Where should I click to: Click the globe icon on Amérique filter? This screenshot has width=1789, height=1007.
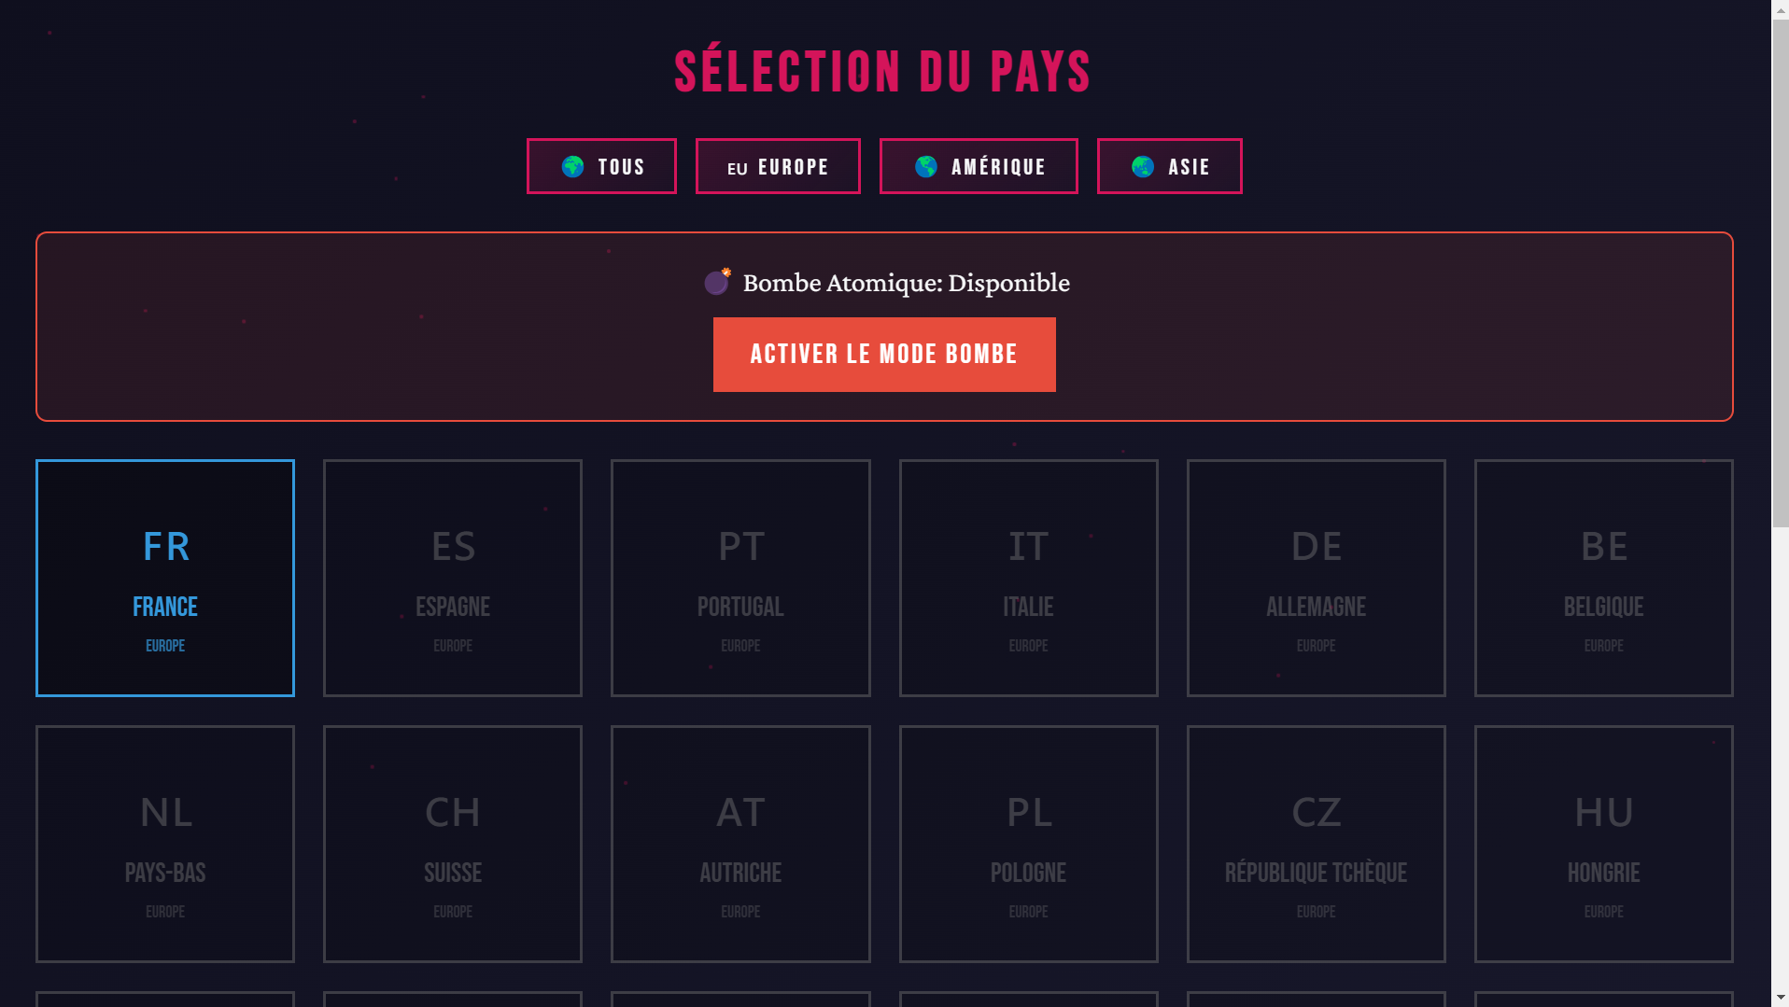coord(926,167)
